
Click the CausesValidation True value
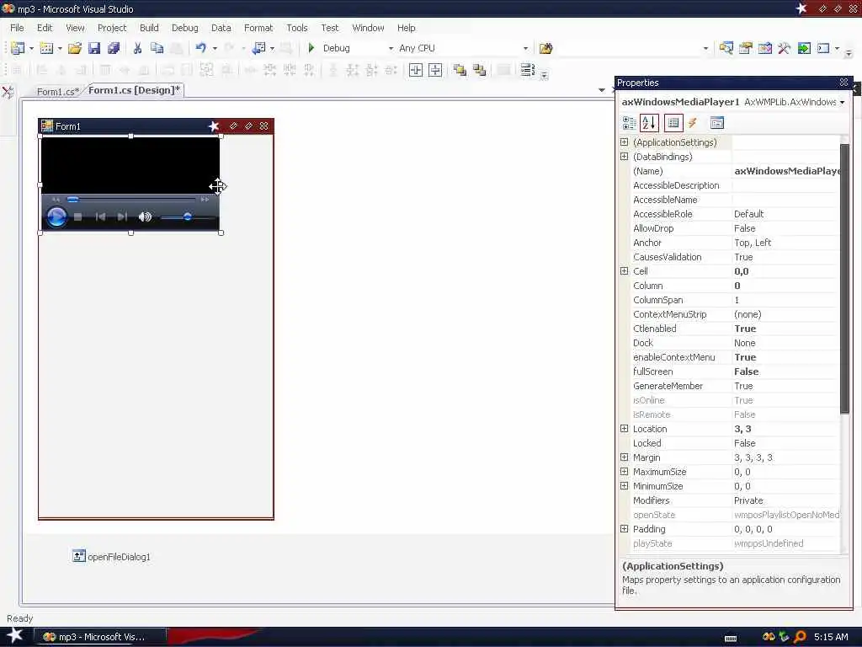tap(743, 257)
